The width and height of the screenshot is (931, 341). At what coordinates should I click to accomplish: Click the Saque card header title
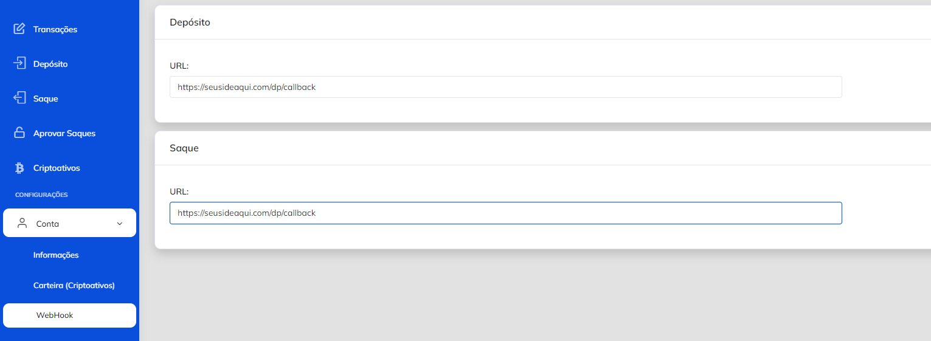click(x=184, y=148)
